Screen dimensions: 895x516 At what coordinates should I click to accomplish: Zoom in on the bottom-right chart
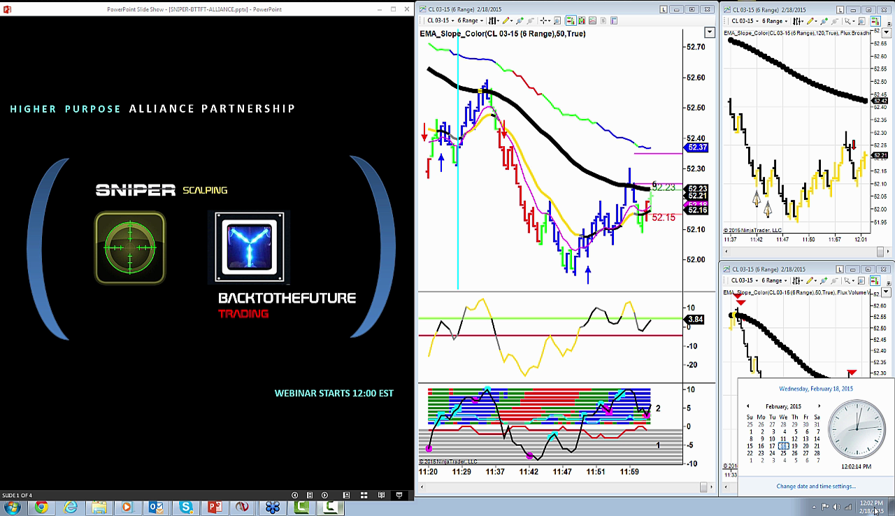(x=823, y=280)
